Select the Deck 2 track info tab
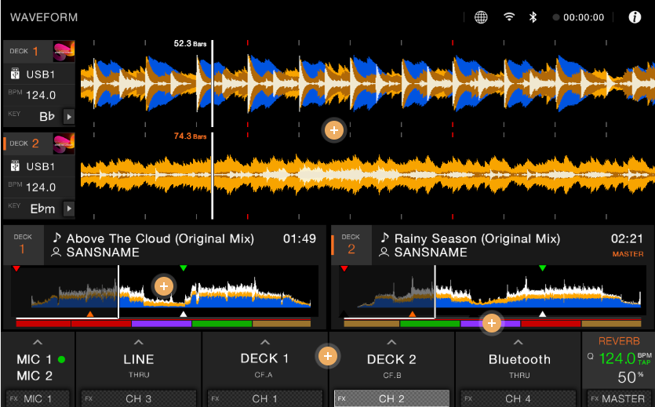This screenshot has width=655, height=407. [x=351, y=244]
